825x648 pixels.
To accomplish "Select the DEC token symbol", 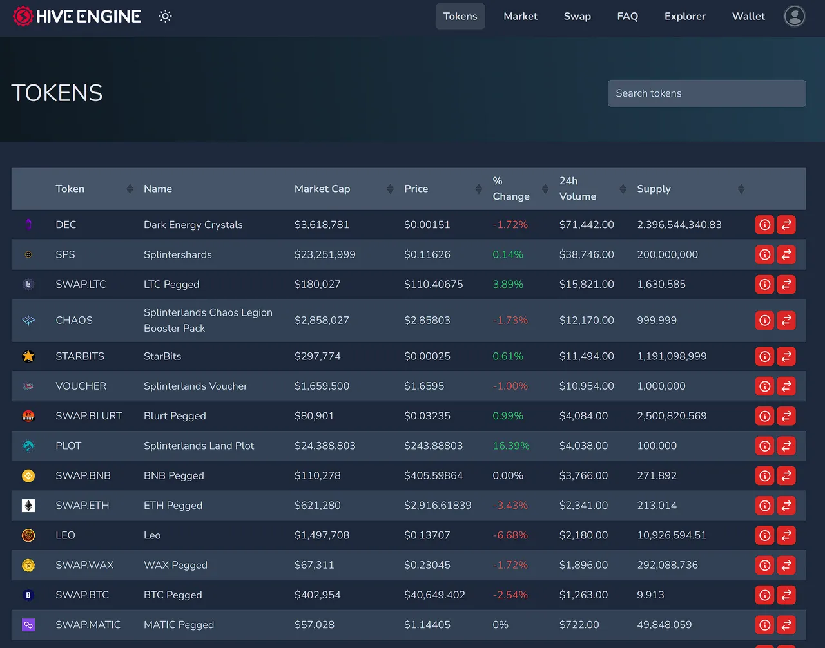I will (x=66, y=225).
